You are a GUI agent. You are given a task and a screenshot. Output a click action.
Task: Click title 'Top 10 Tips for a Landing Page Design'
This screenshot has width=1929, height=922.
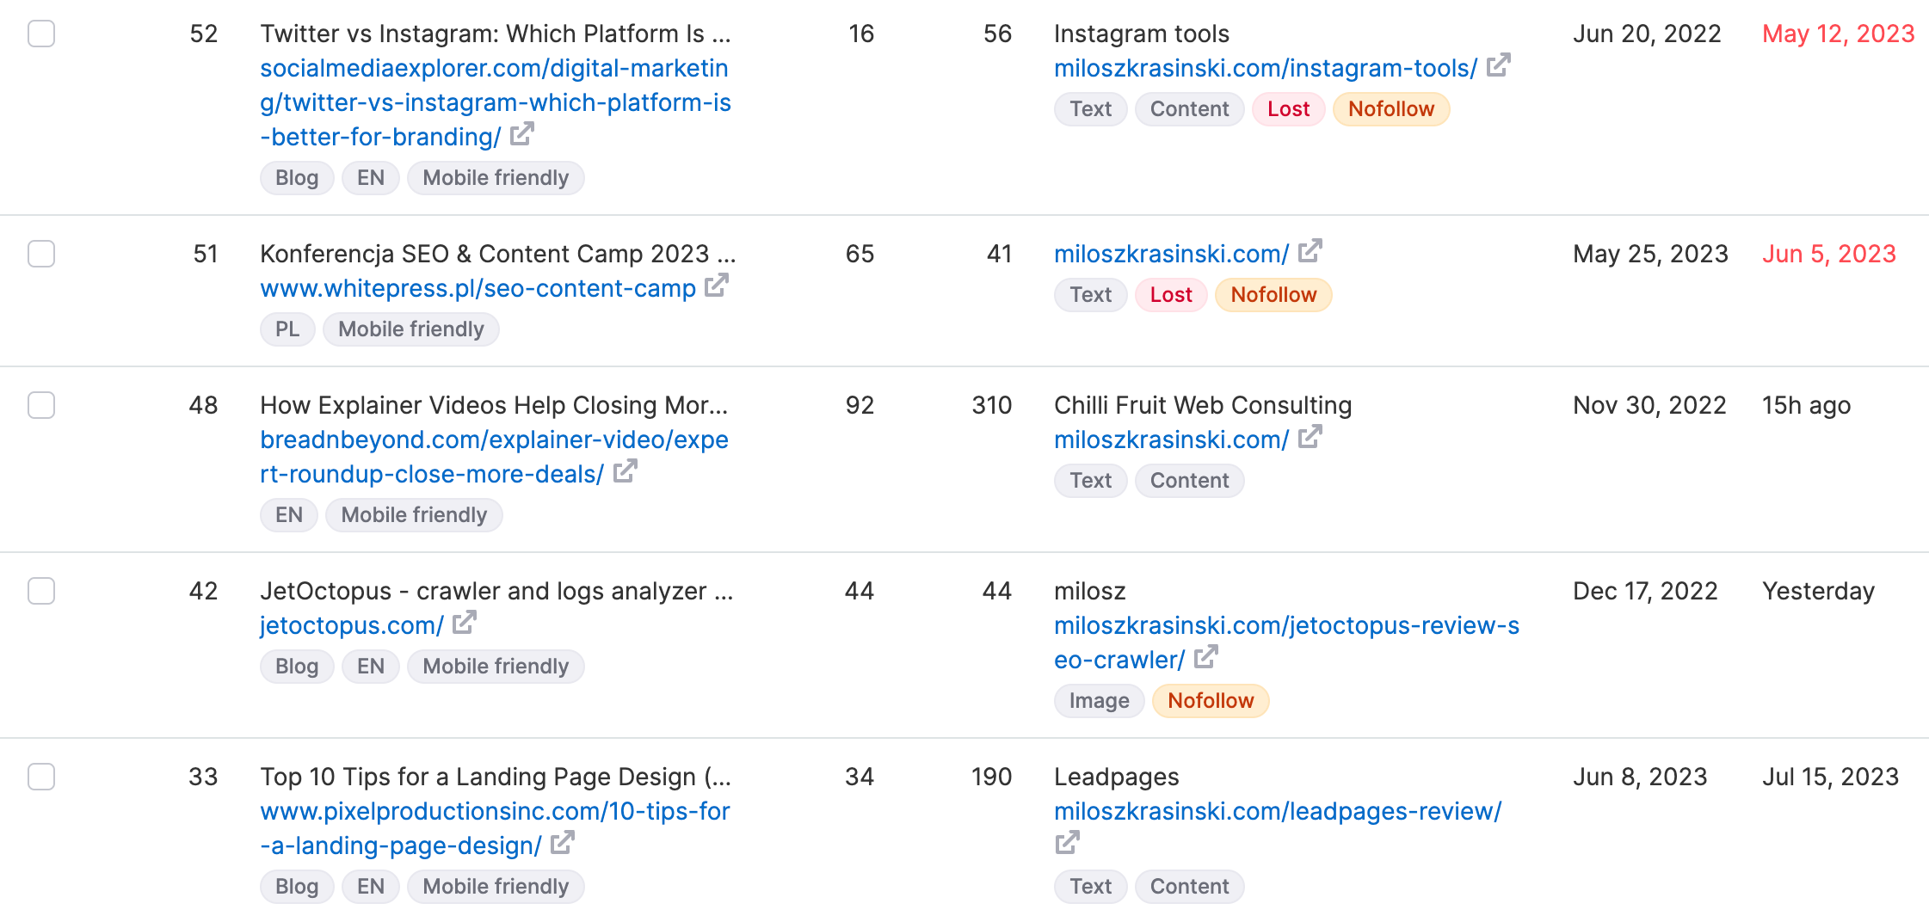[x=496, y=777]
